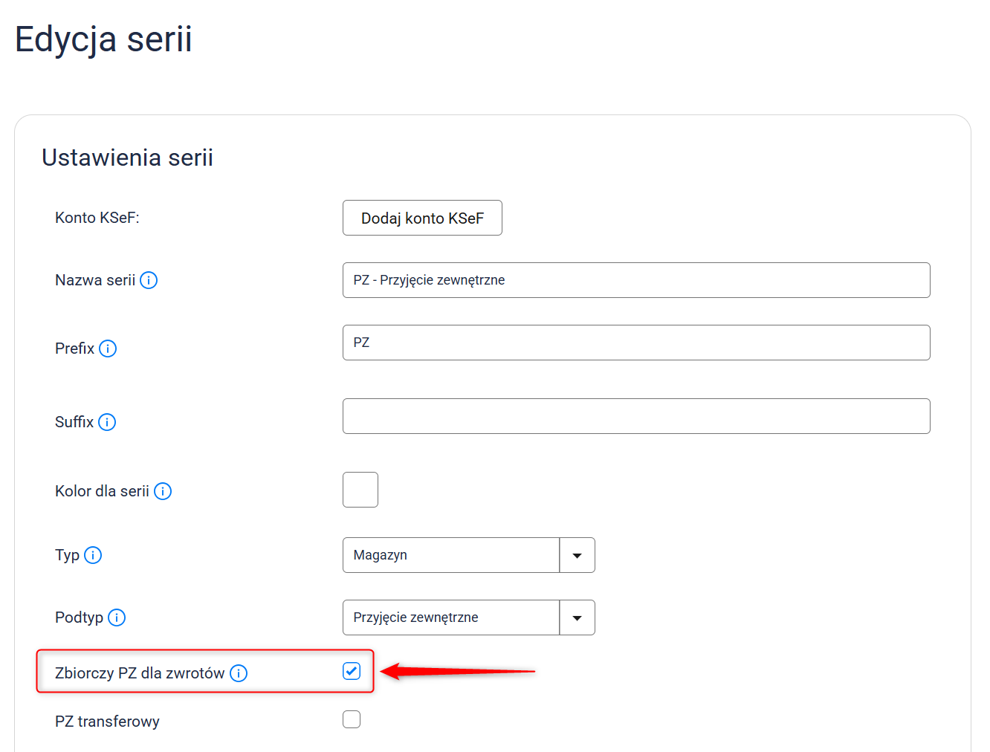Image resolution: width=990 pixels, height=752 pixels.
Task: Focus the Prefix input containing PZ
Action: tap(636, 343)
